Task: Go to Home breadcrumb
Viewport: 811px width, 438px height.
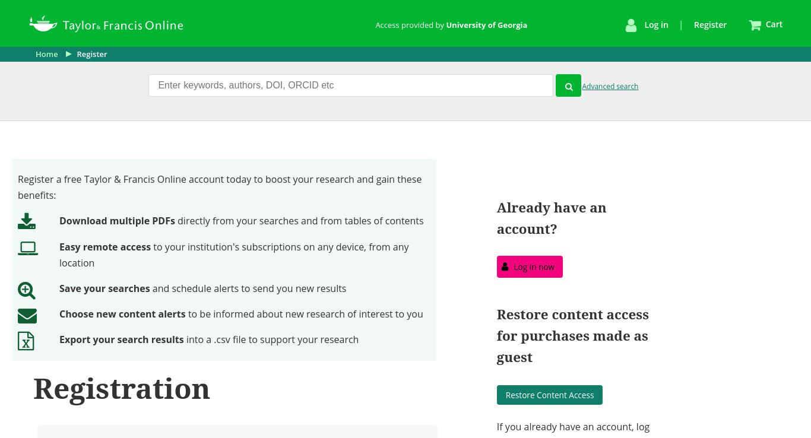Action: pyautogui.click(x=47, y=54)
